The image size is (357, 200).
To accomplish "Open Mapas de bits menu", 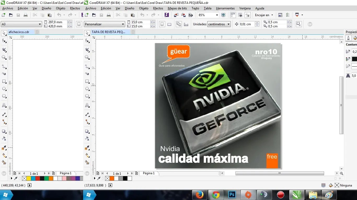I will click(177, 8).
